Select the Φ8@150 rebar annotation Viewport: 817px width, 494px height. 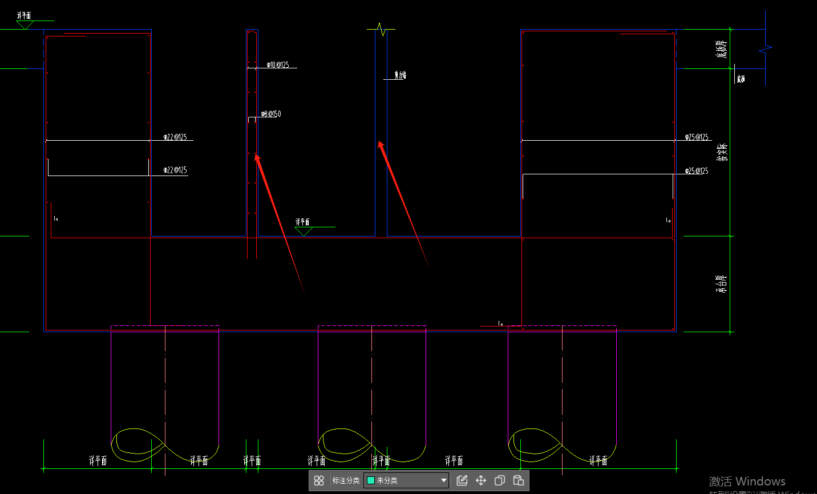click(x=271, y=114)
